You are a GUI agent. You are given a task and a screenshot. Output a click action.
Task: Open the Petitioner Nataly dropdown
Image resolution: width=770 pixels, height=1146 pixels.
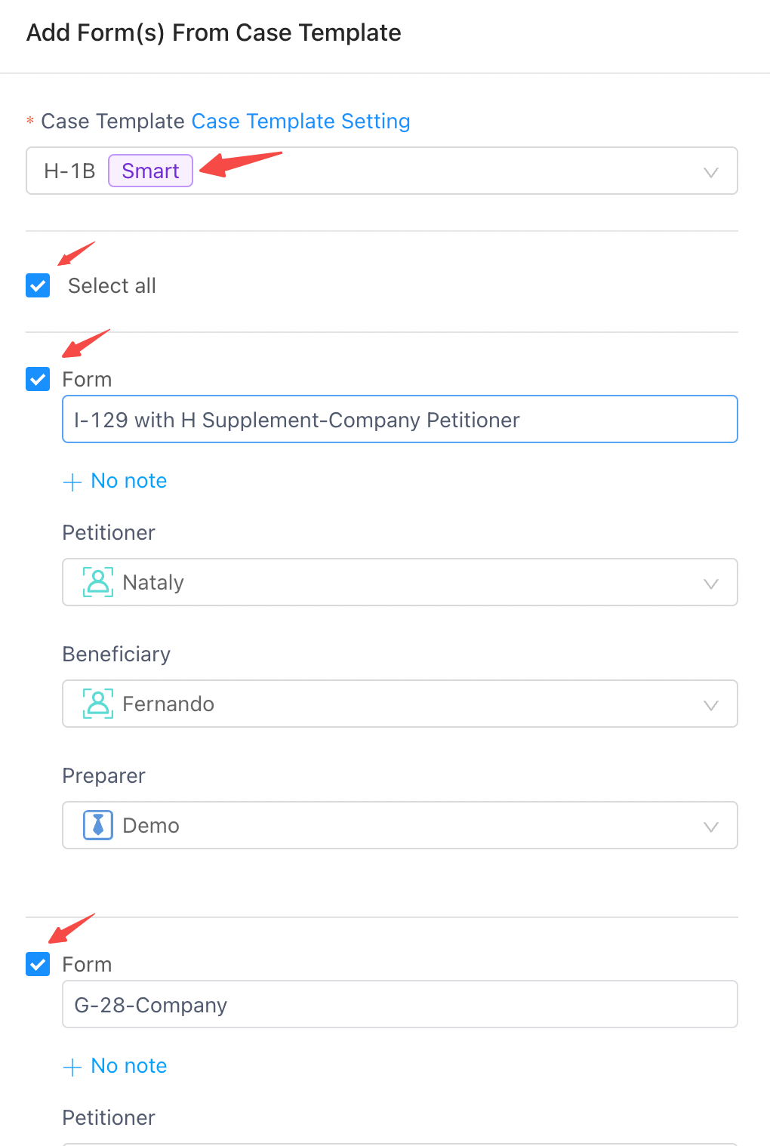pos(400,582)
